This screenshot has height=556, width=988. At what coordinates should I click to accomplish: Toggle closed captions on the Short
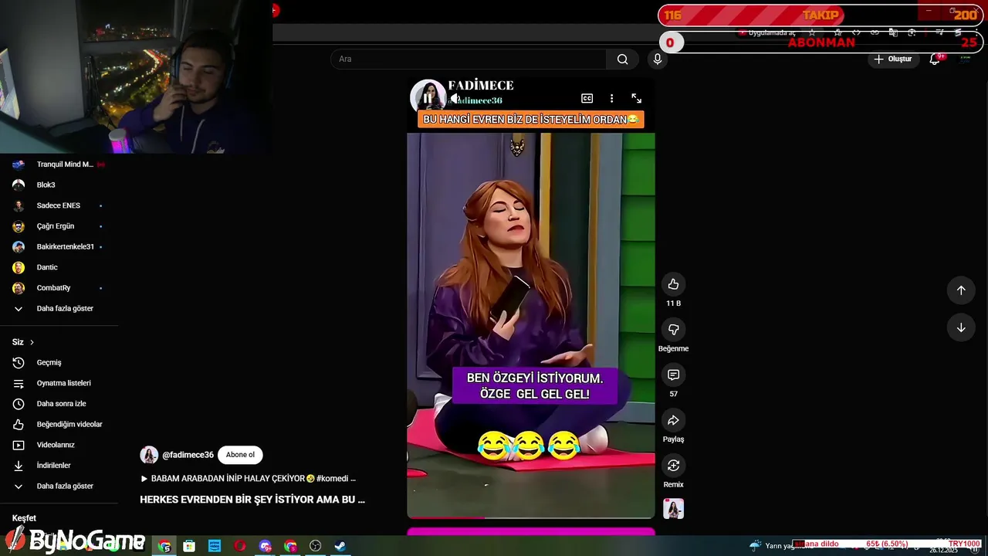pyautogui.click(x=587, y=99)
